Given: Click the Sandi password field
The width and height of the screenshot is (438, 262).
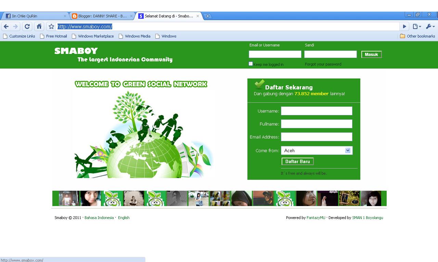Looking at the screenshot, I should click(x=331, y=54).
